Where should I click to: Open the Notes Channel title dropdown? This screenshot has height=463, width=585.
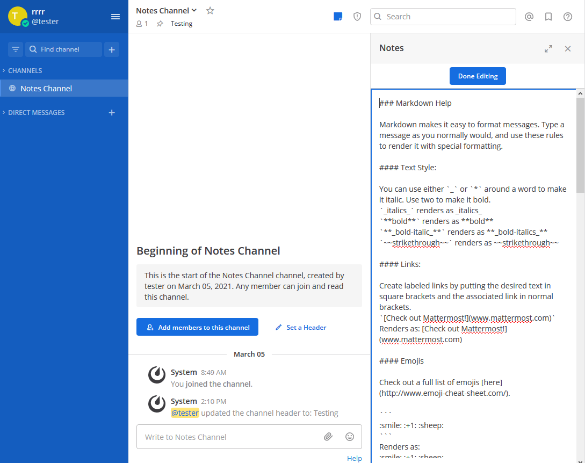166,10
